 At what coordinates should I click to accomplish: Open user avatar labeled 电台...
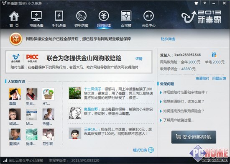(x=31, y=94)
